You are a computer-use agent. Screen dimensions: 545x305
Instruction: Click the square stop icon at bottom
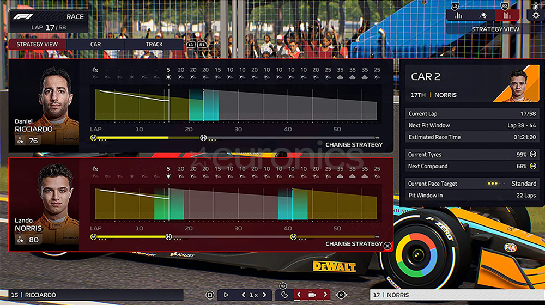point(210,295)
